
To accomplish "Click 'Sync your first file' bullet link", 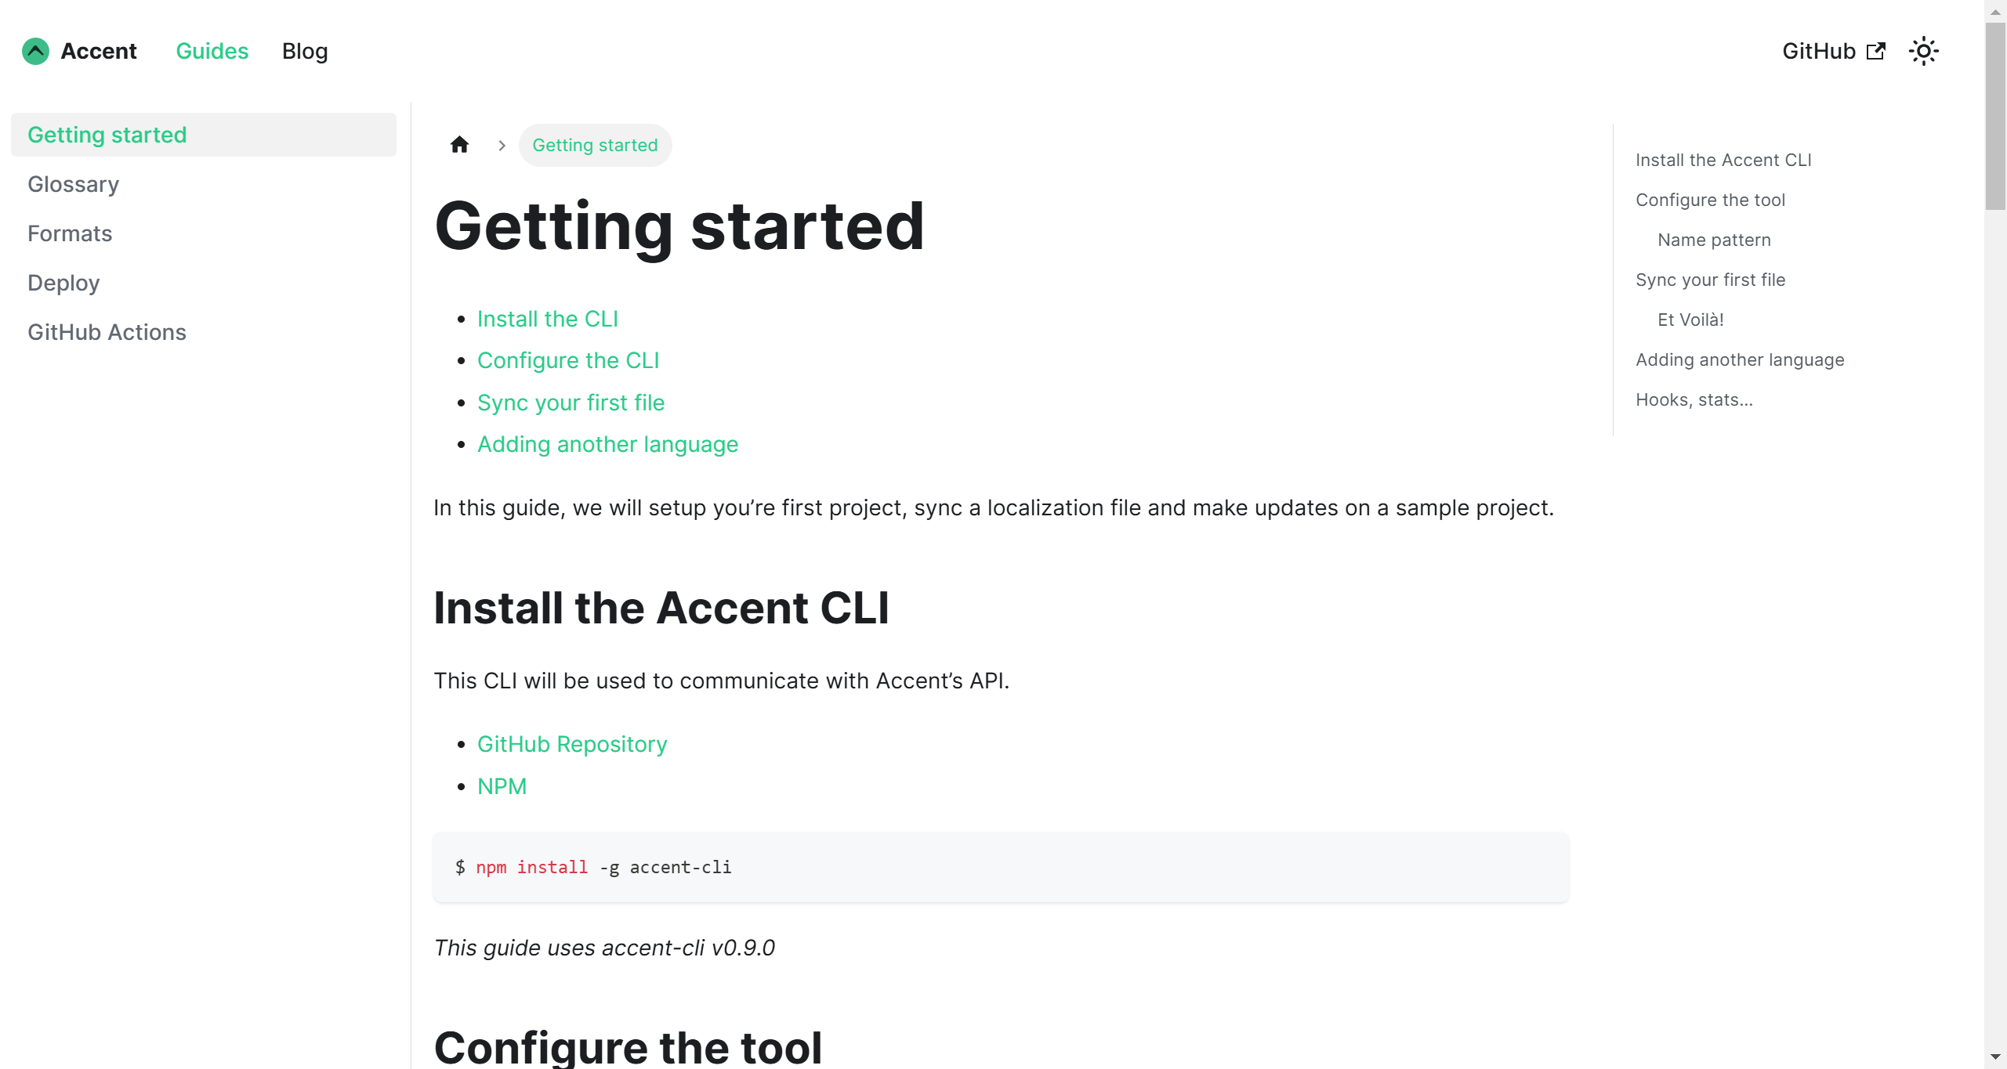I will pyautogui.click(x=571, y=403).
